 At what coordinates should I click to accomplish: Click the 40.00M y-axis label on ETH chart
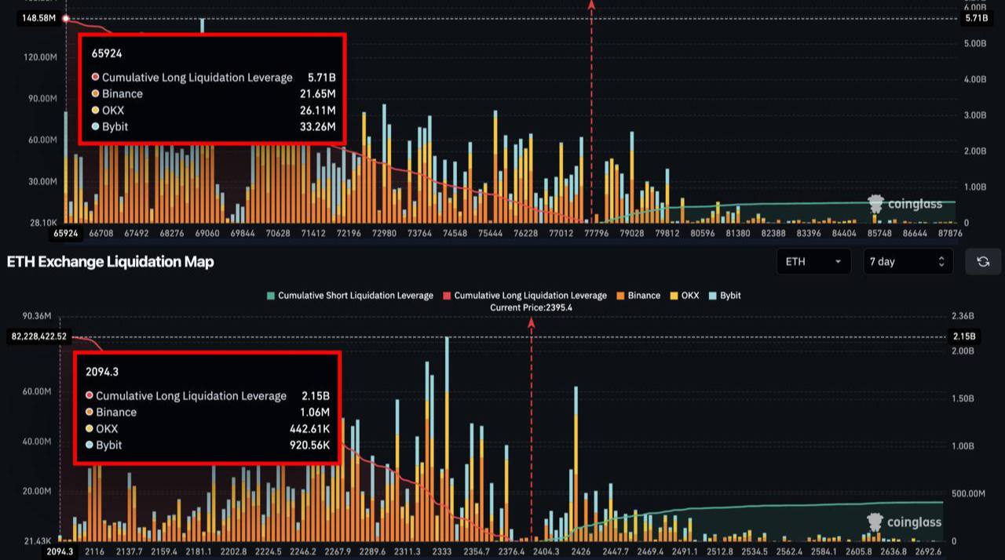37,442
